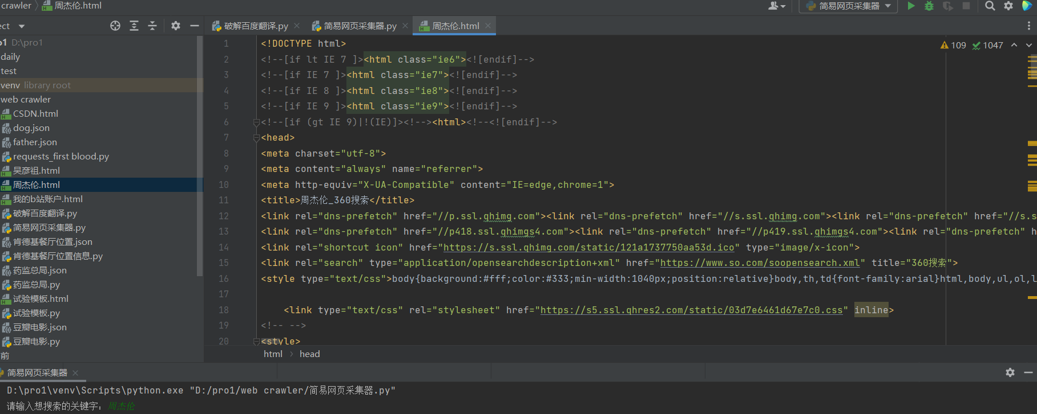Collapse the head tag fold on line 7
The image size is (1037, 414).
(256, 138)
